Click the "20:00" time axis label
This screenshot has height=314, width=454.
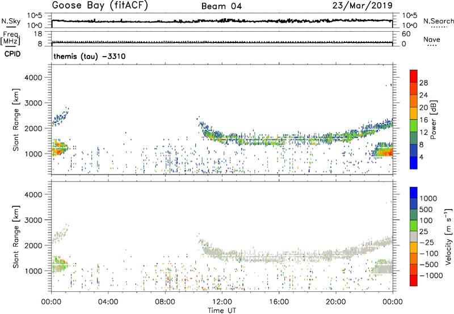click(335, 302)
